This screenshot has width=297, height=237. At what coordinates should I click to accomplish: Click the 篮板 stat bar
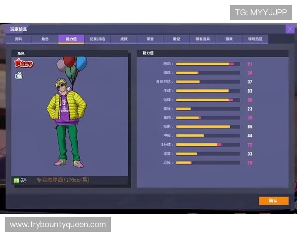[208, 109]
